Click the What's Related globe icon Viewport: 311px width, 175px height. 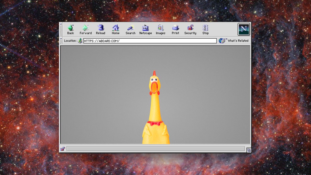[222, 41]
